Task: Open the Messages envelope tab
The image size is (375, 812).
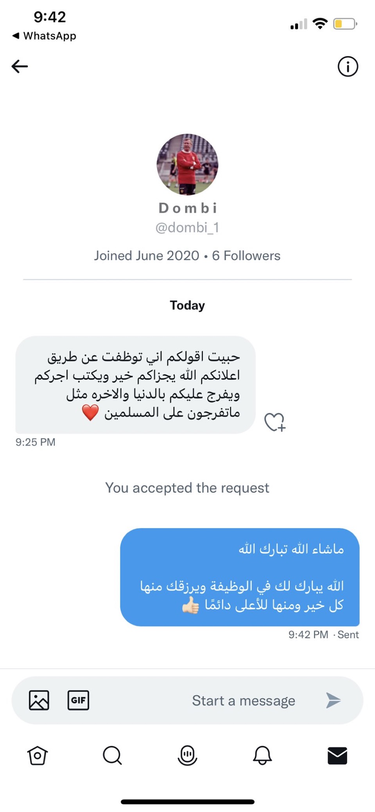Action: (337, 755)
